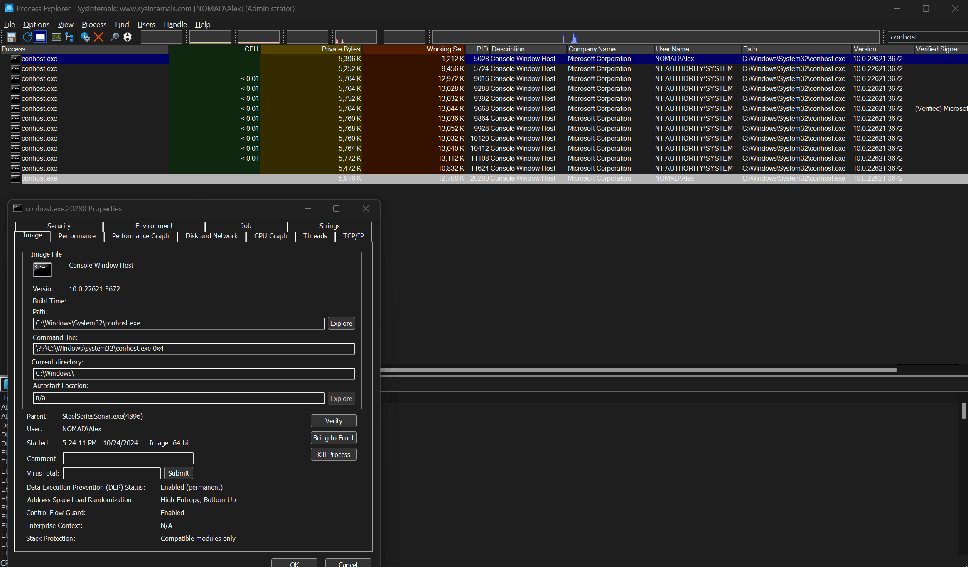Select the conhost.exe row with PID 9668
The height and width of the screenshot is (567, 968).
pos(39,109)
